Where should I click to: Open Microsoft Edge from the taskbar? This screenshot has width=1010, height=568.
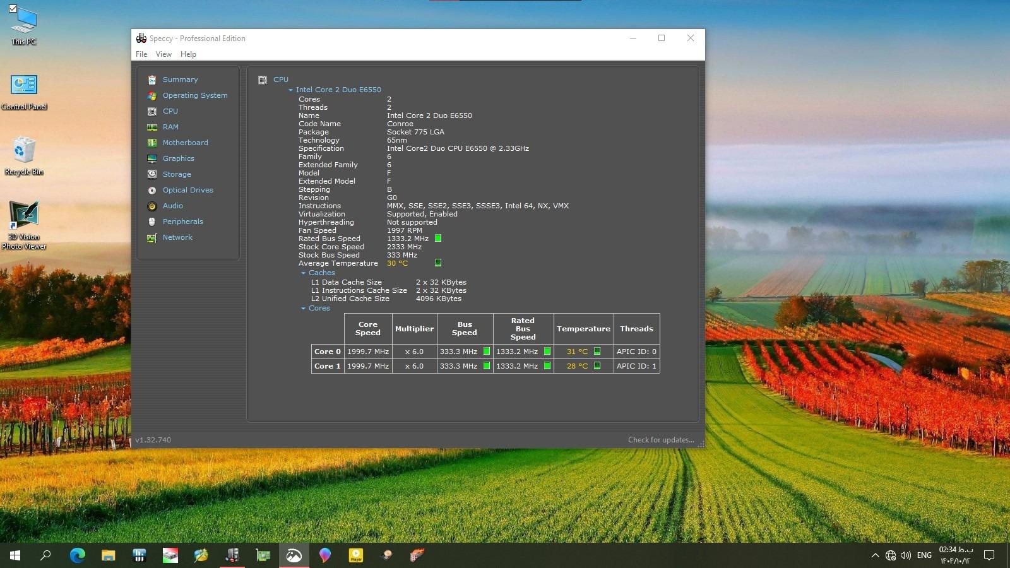click(77, 555)
